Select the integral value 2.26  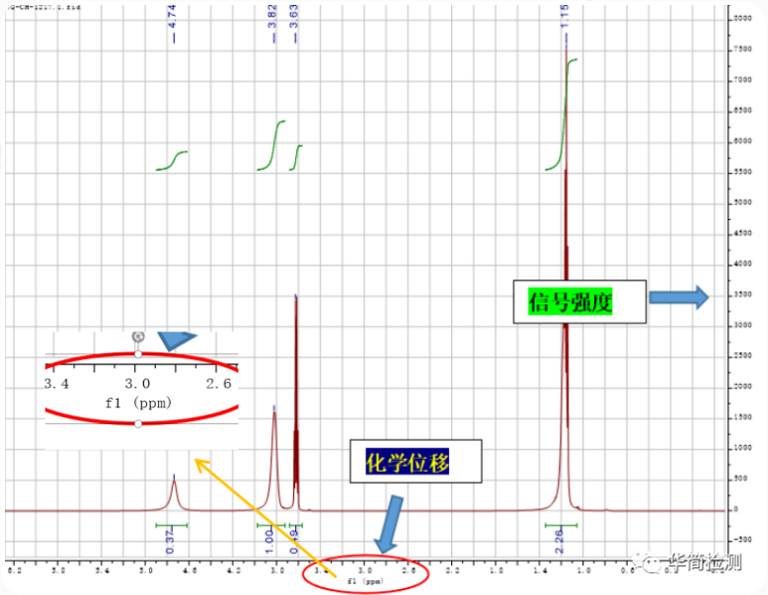click(x=560, y=539)
